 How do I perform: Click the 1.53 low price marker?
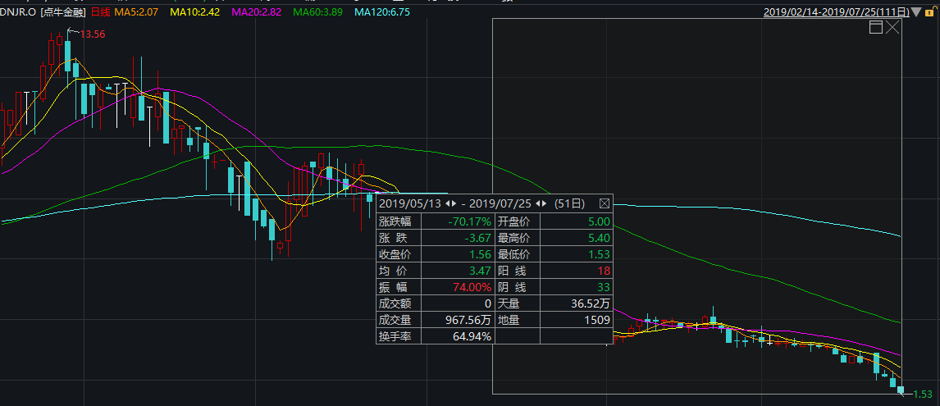point(923,395)
